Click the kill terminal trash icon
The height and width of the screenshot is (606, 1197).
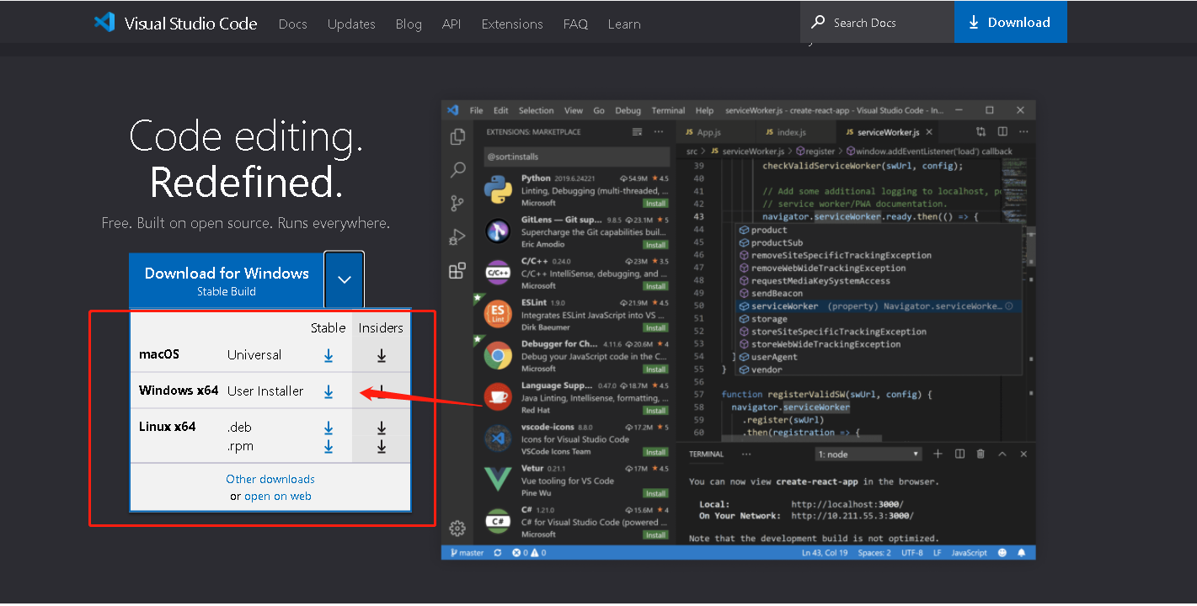coord(981,454)
